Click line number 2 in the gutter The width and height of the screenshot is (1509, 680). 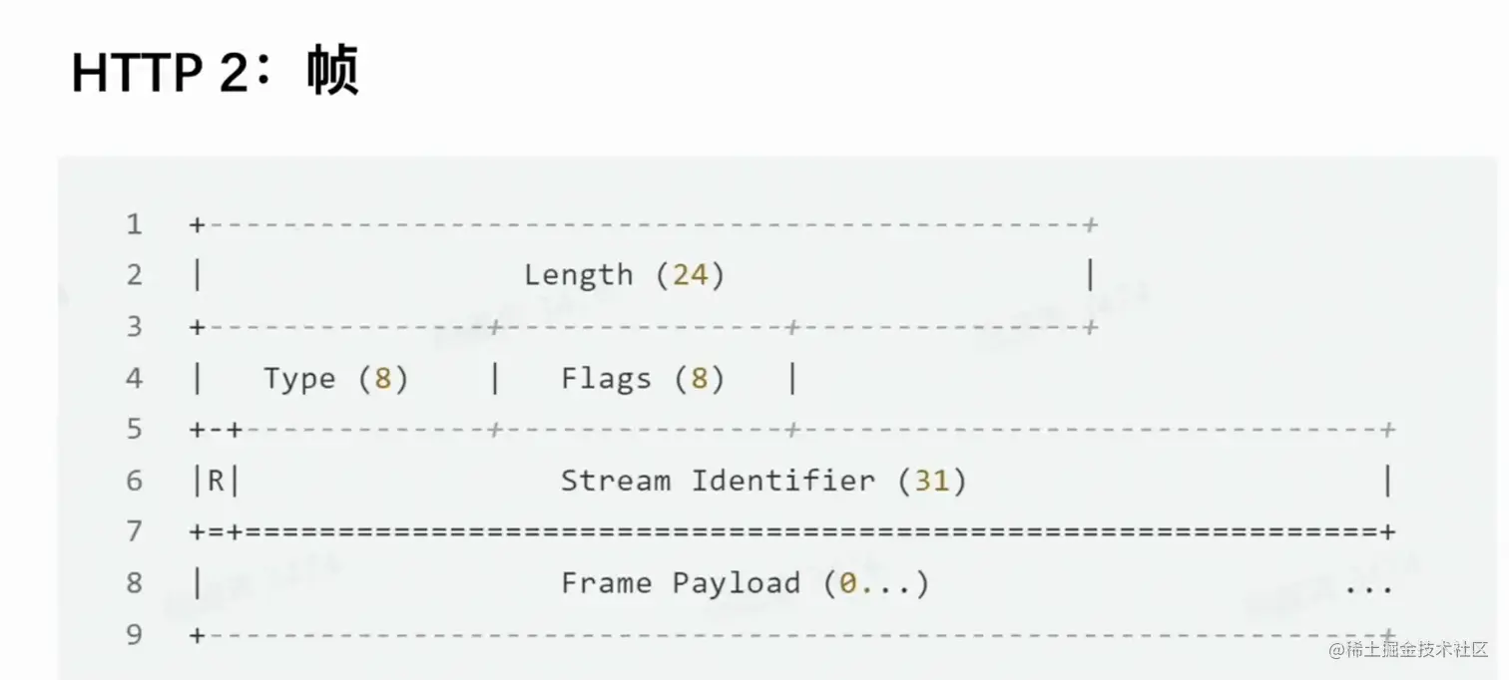click(x=135, y=275)
